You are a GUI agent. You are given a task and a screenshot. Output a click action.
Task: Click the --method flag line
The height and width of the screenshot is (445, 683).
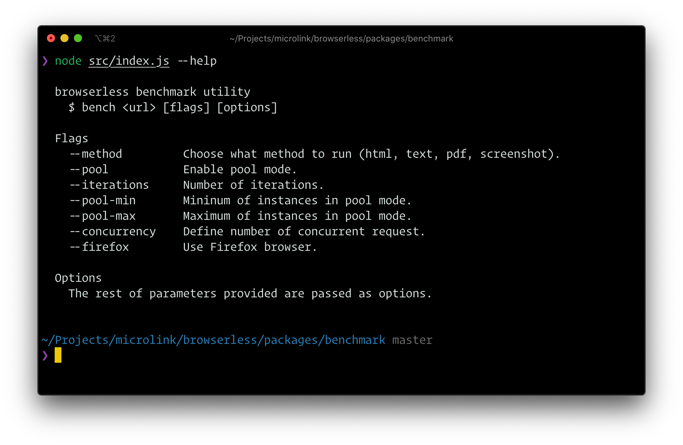pos(315,154)
